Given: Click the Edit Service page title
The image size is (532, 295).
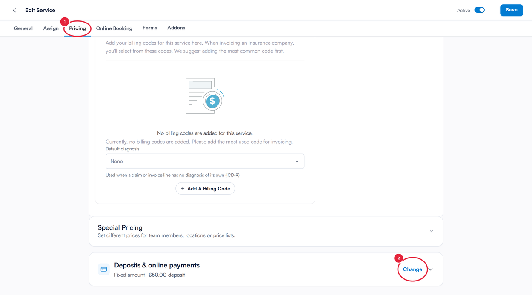Looking at the screenshot, I should click(x=40, y=10).
